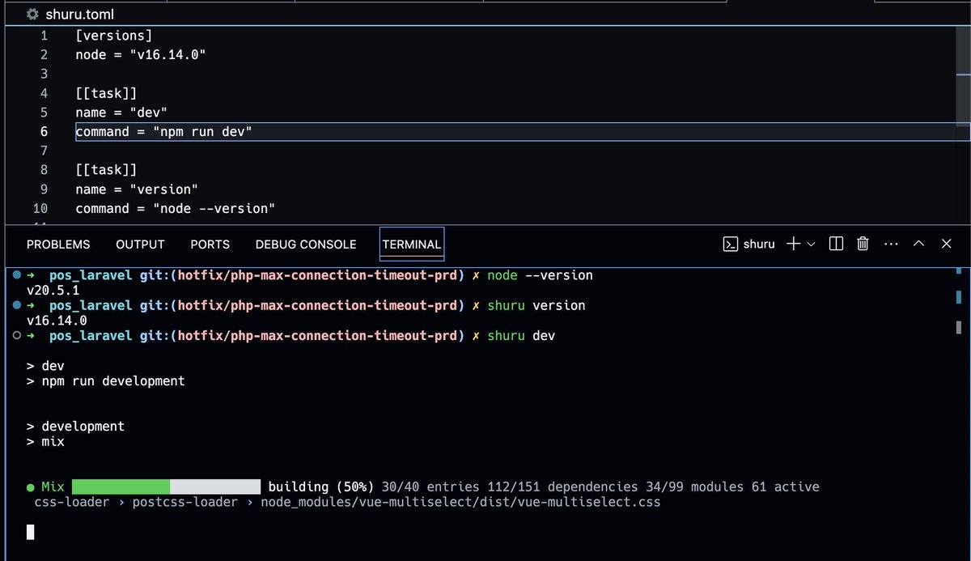Select the shuru terminal from the panel header
Screen dimensions: 971x561
pos(759,243)
